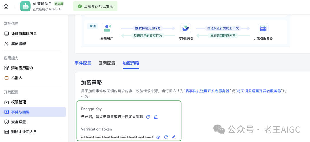Reset the Encrypt Key with refresh icon
This screenshot has height=142, width=310.
point(148,117)
